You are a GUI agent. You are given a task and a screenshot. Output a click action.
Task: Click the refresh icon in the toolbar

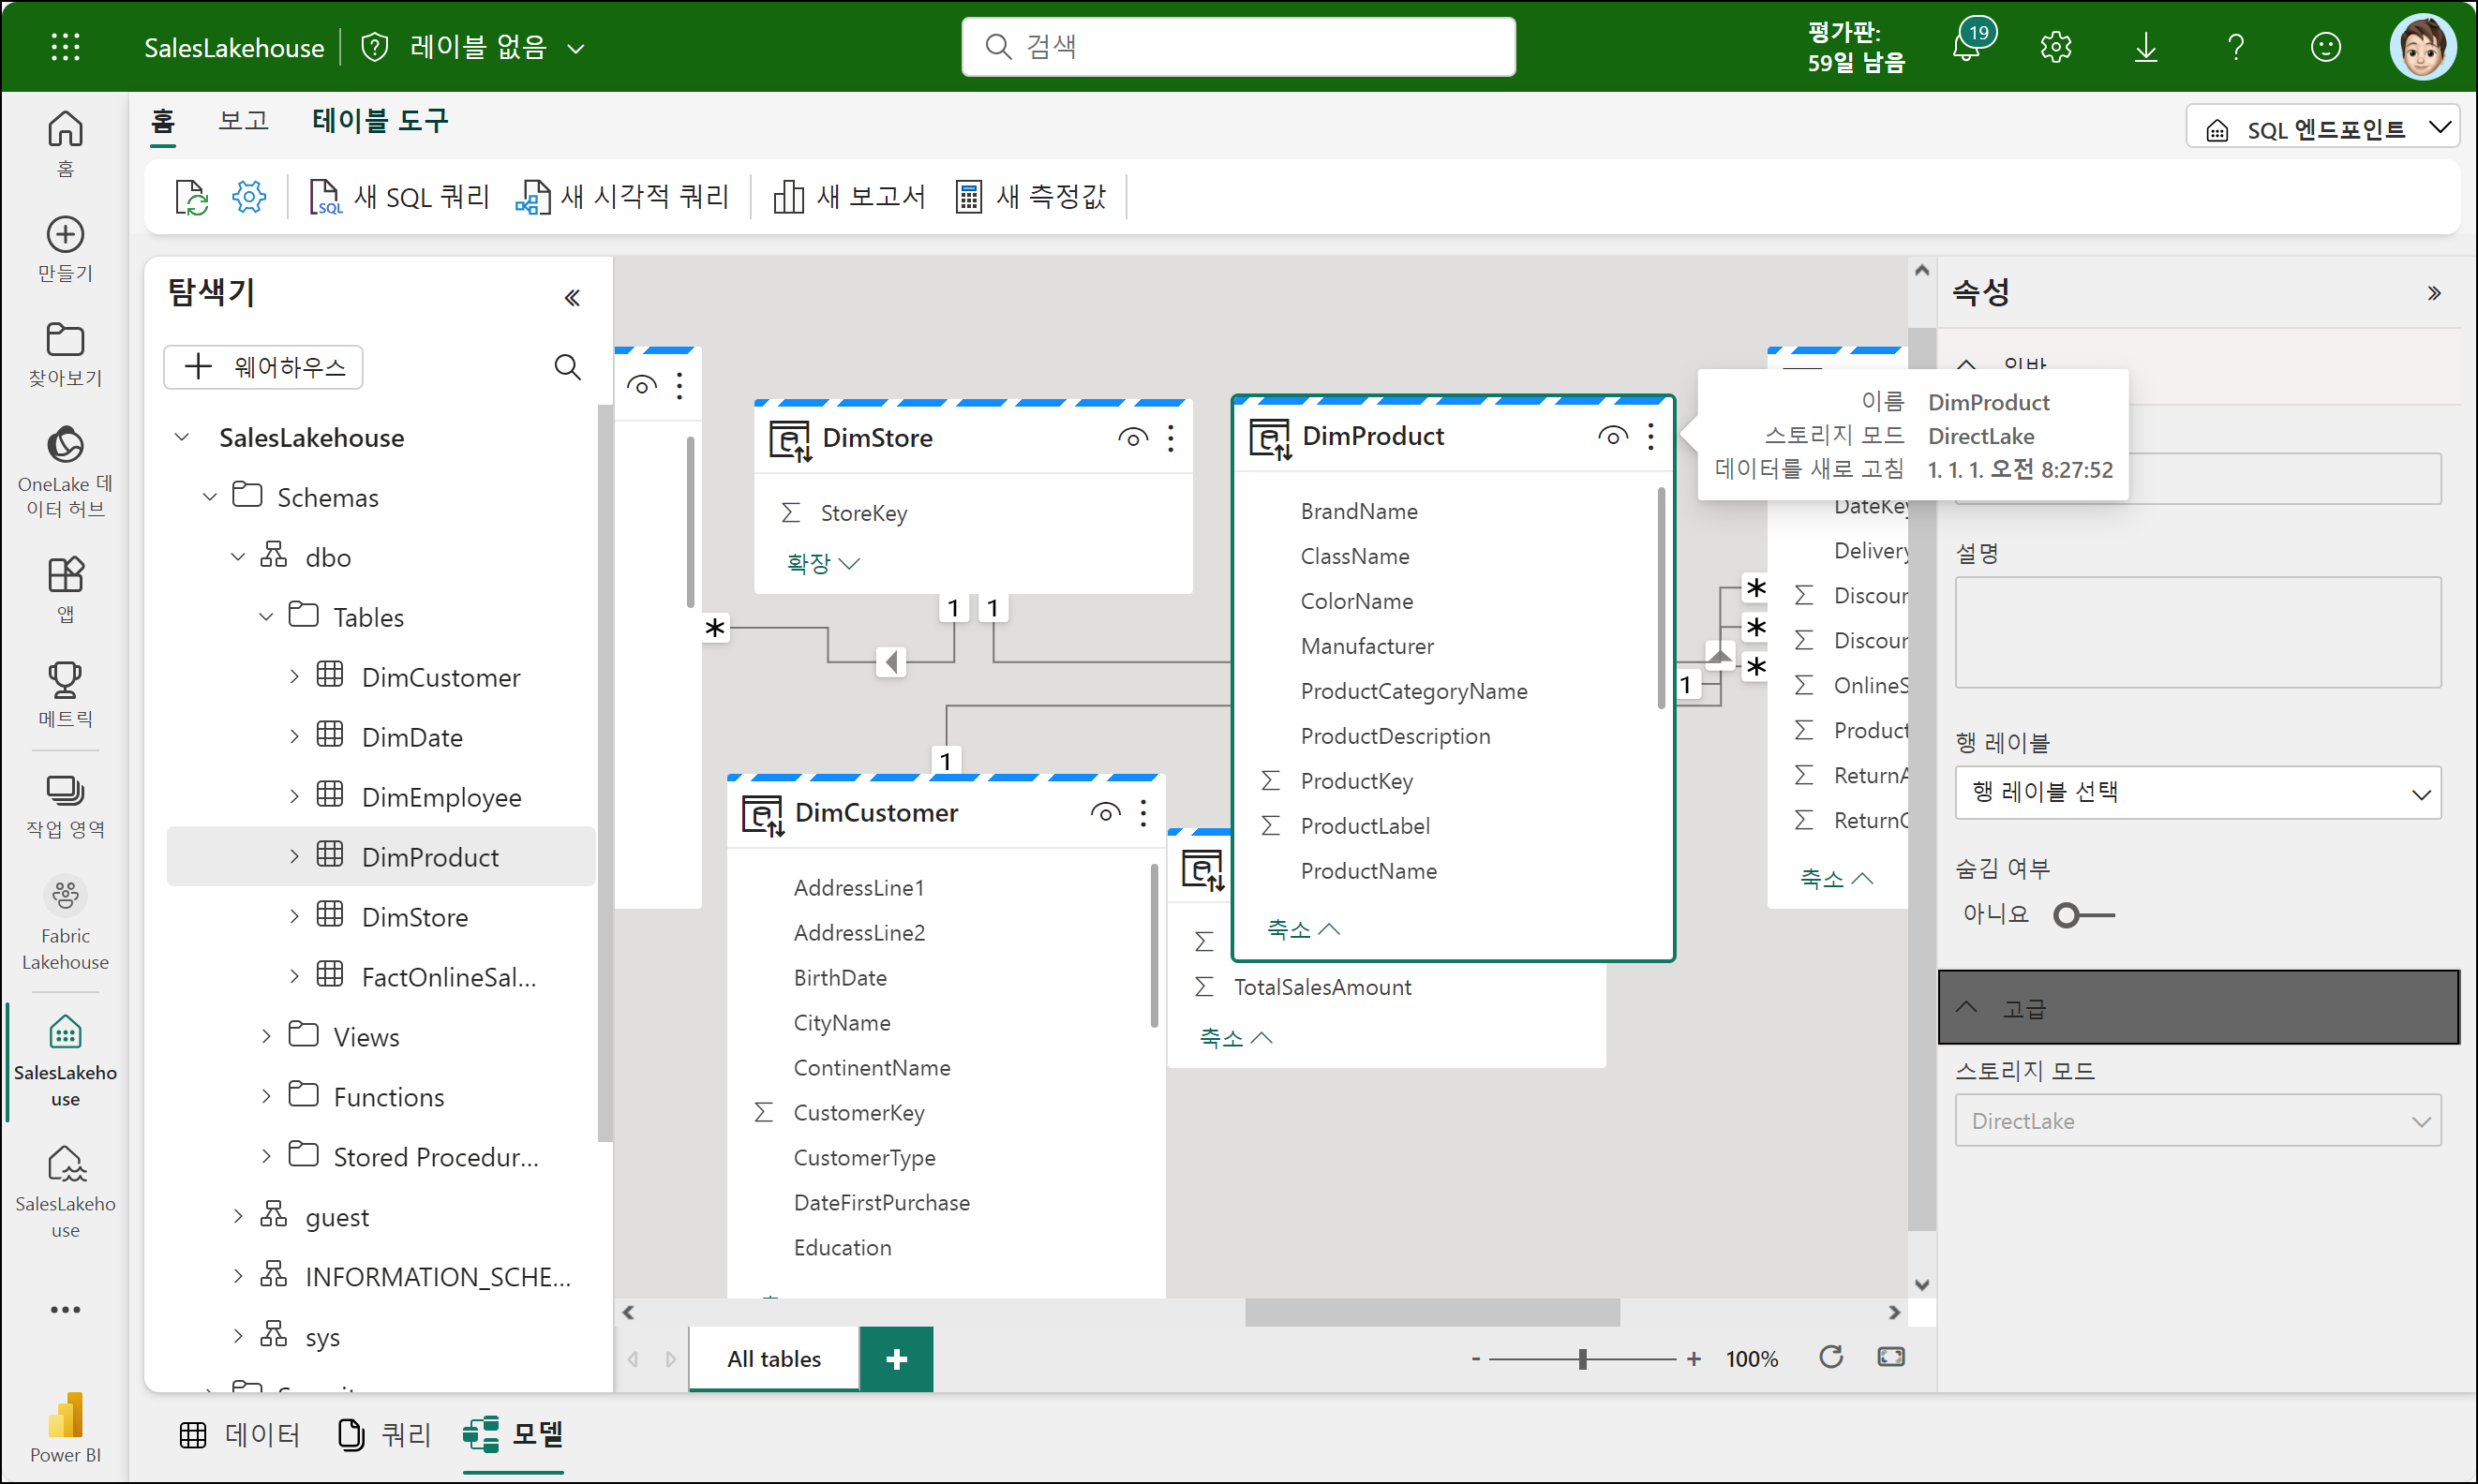[190, 197]
